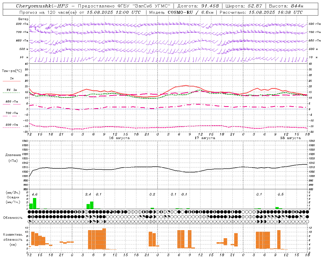Click the model name COSMO-RU / 6.6км
The image size is (322, 257).
191,12
